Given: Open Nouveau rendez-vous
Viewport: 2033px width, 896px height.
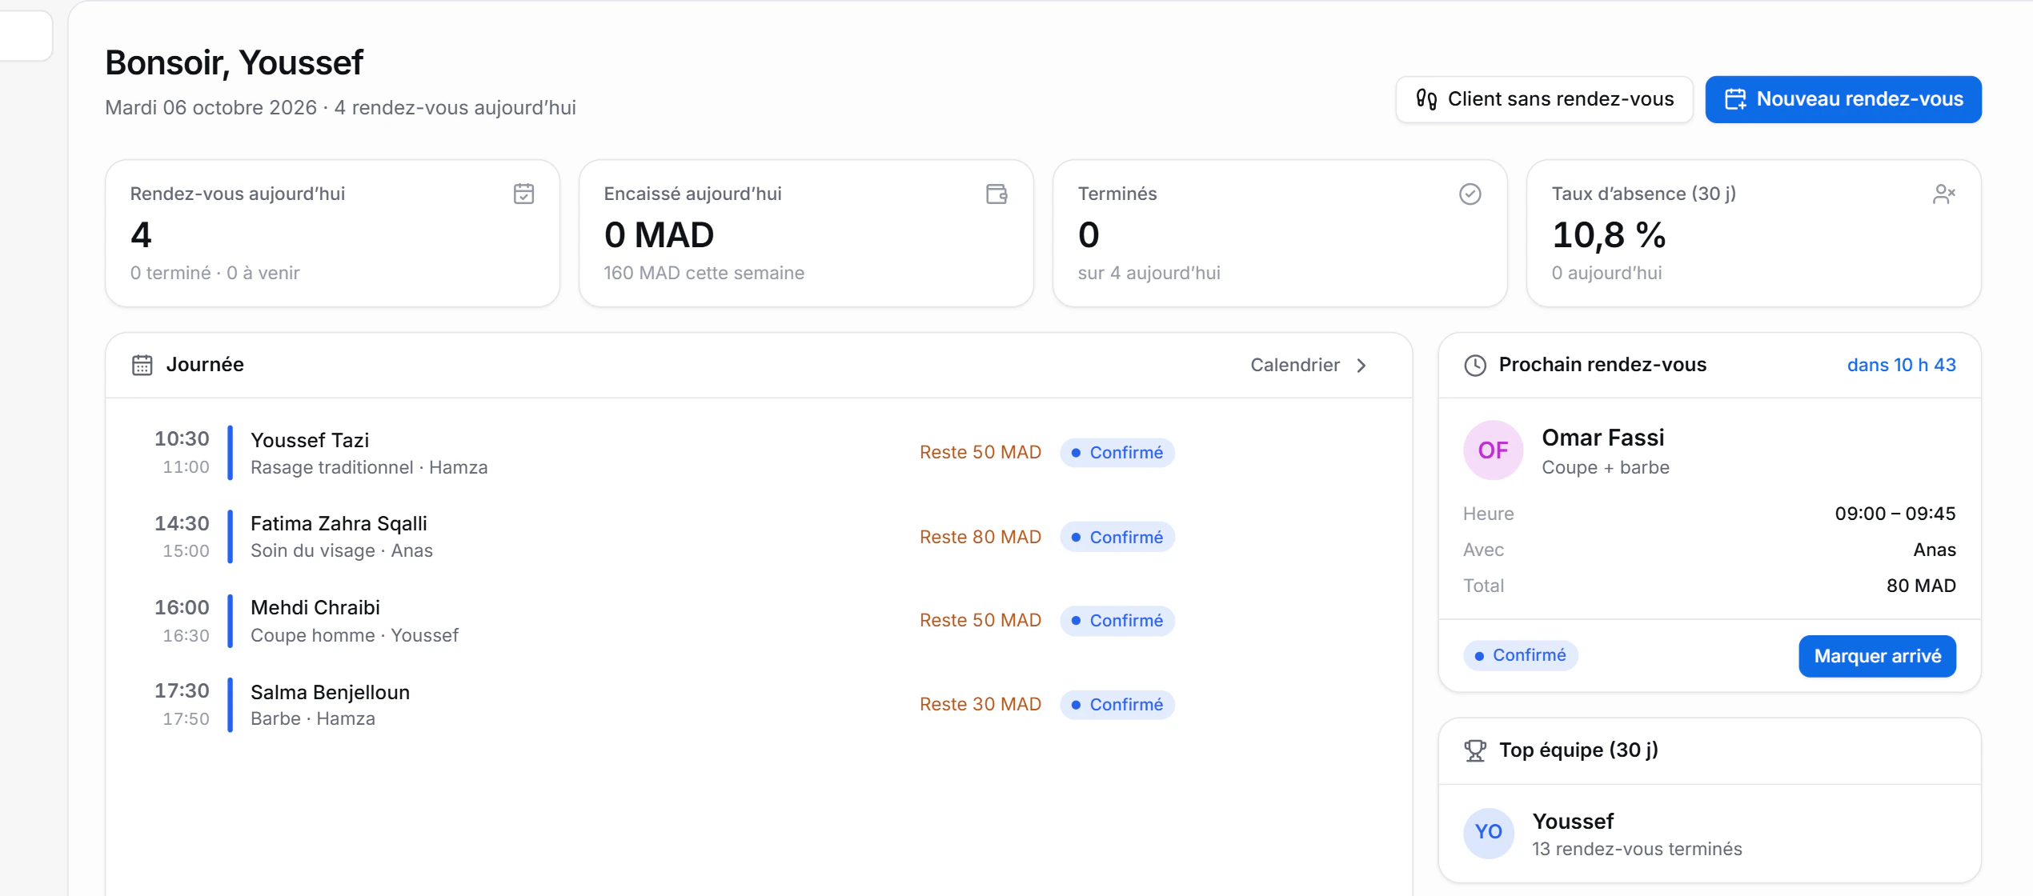Looking at the screenshot, I should [x=1843, y=99].
